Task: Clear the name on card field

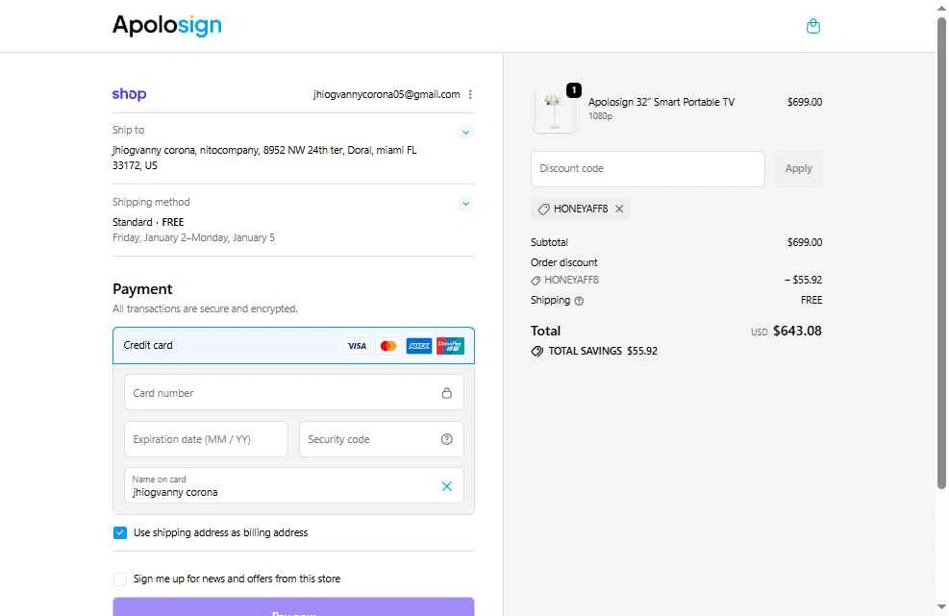Action: (x=447, y=486)
